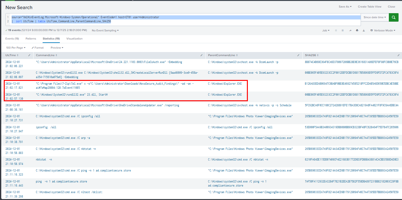Run the search with the green magnifier button
The height and width of the screenshot is (200, 402).
394,18
